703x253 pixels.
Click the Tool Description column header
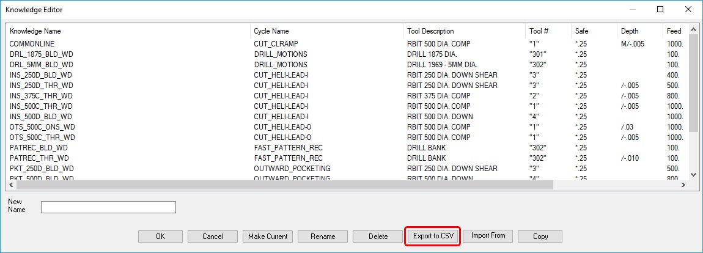point(430,31)
